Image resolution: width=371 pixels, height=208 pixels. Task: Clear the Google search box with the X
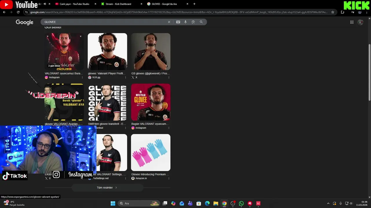(x=169, y=22)
